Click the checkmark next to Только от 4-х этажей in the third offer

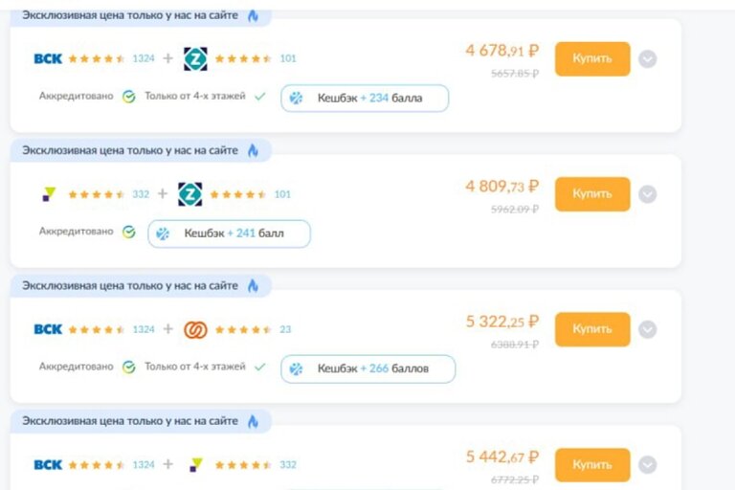pos(259,367)
